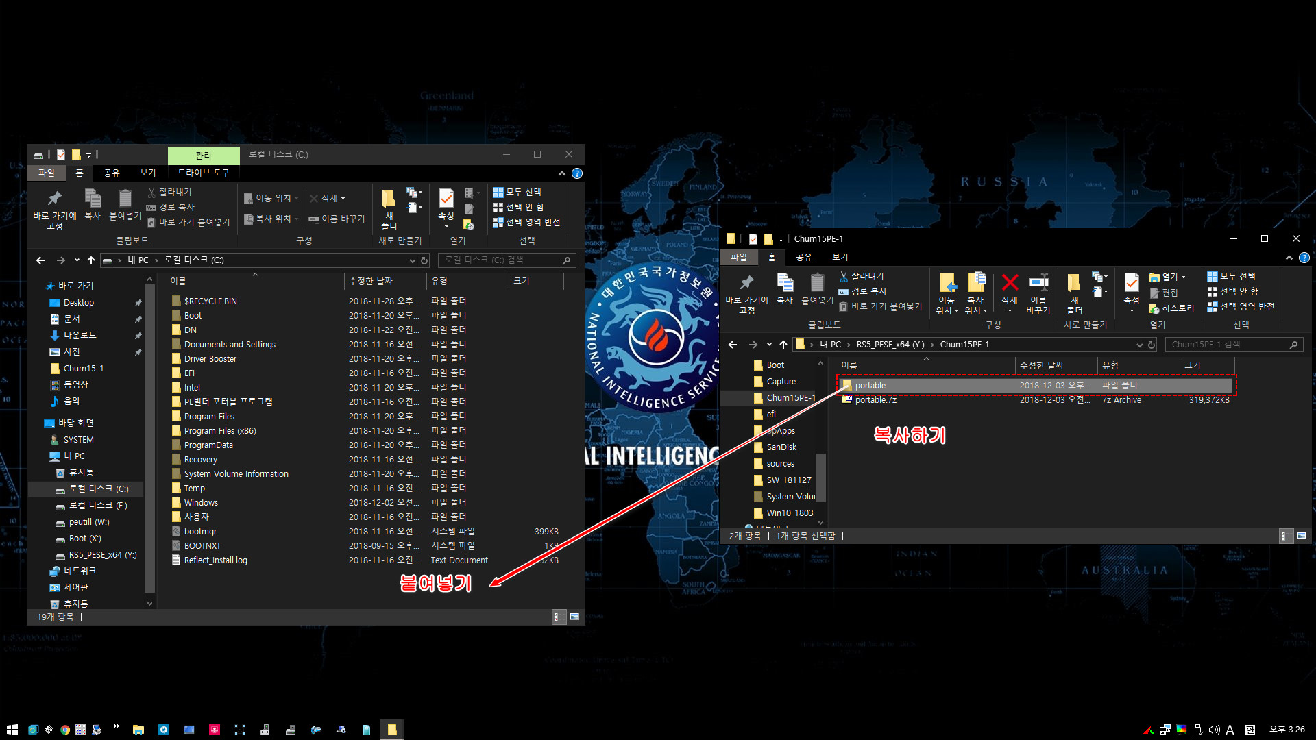Open the 열기 dropdown in Chum15PE-1 ribbon
This screenshot has width=1316, height=740.
pyautogui.click(x=1167, y=277)
